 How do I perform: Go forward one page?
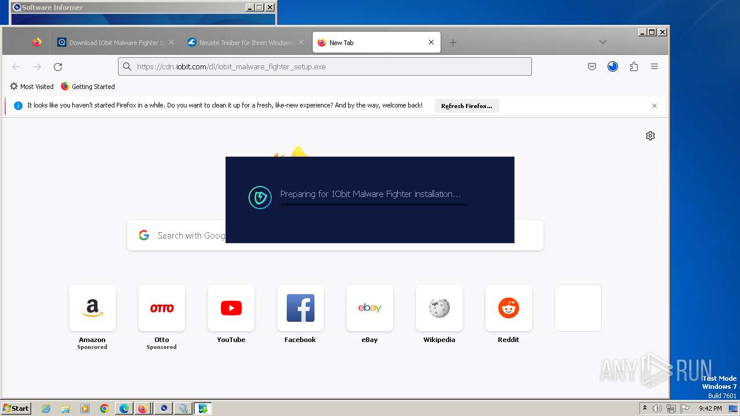click(37, 66)
